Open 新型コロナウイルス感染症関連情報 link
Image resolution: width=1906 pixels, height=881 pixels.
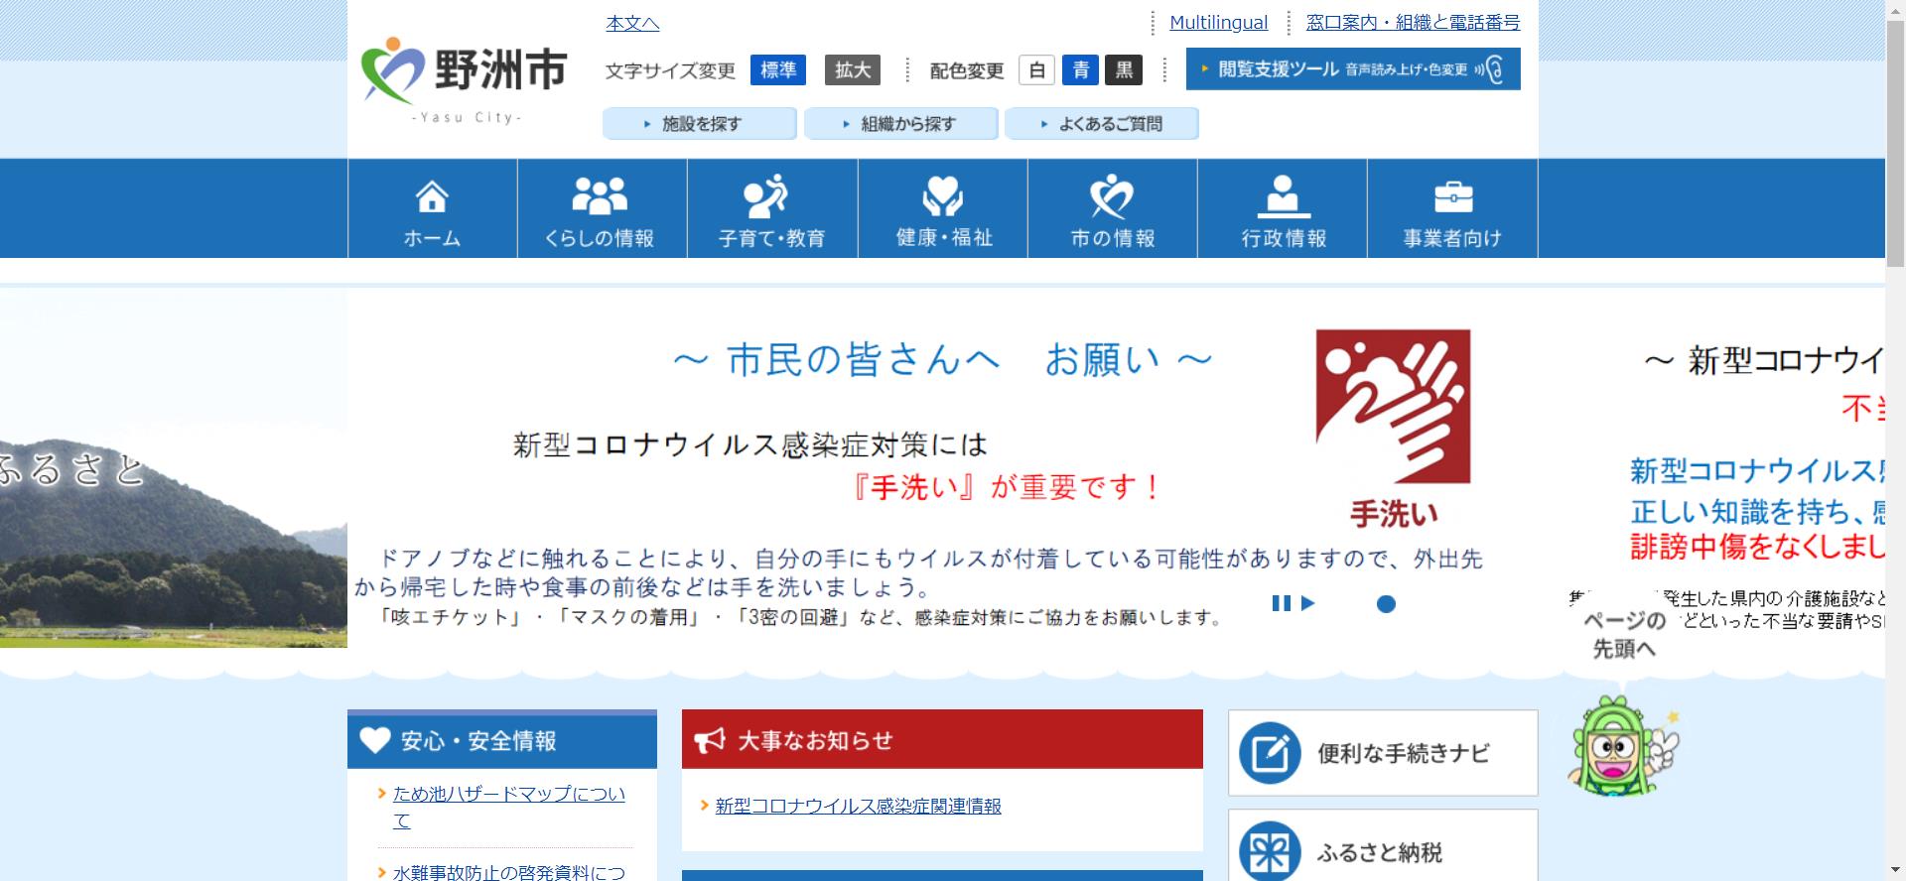pos(858,806)
